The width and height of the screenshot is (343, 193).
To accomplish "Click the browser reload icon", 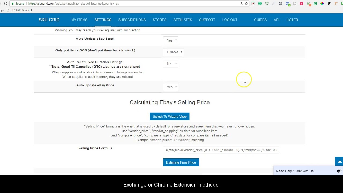I will click(x=5, y=3).
